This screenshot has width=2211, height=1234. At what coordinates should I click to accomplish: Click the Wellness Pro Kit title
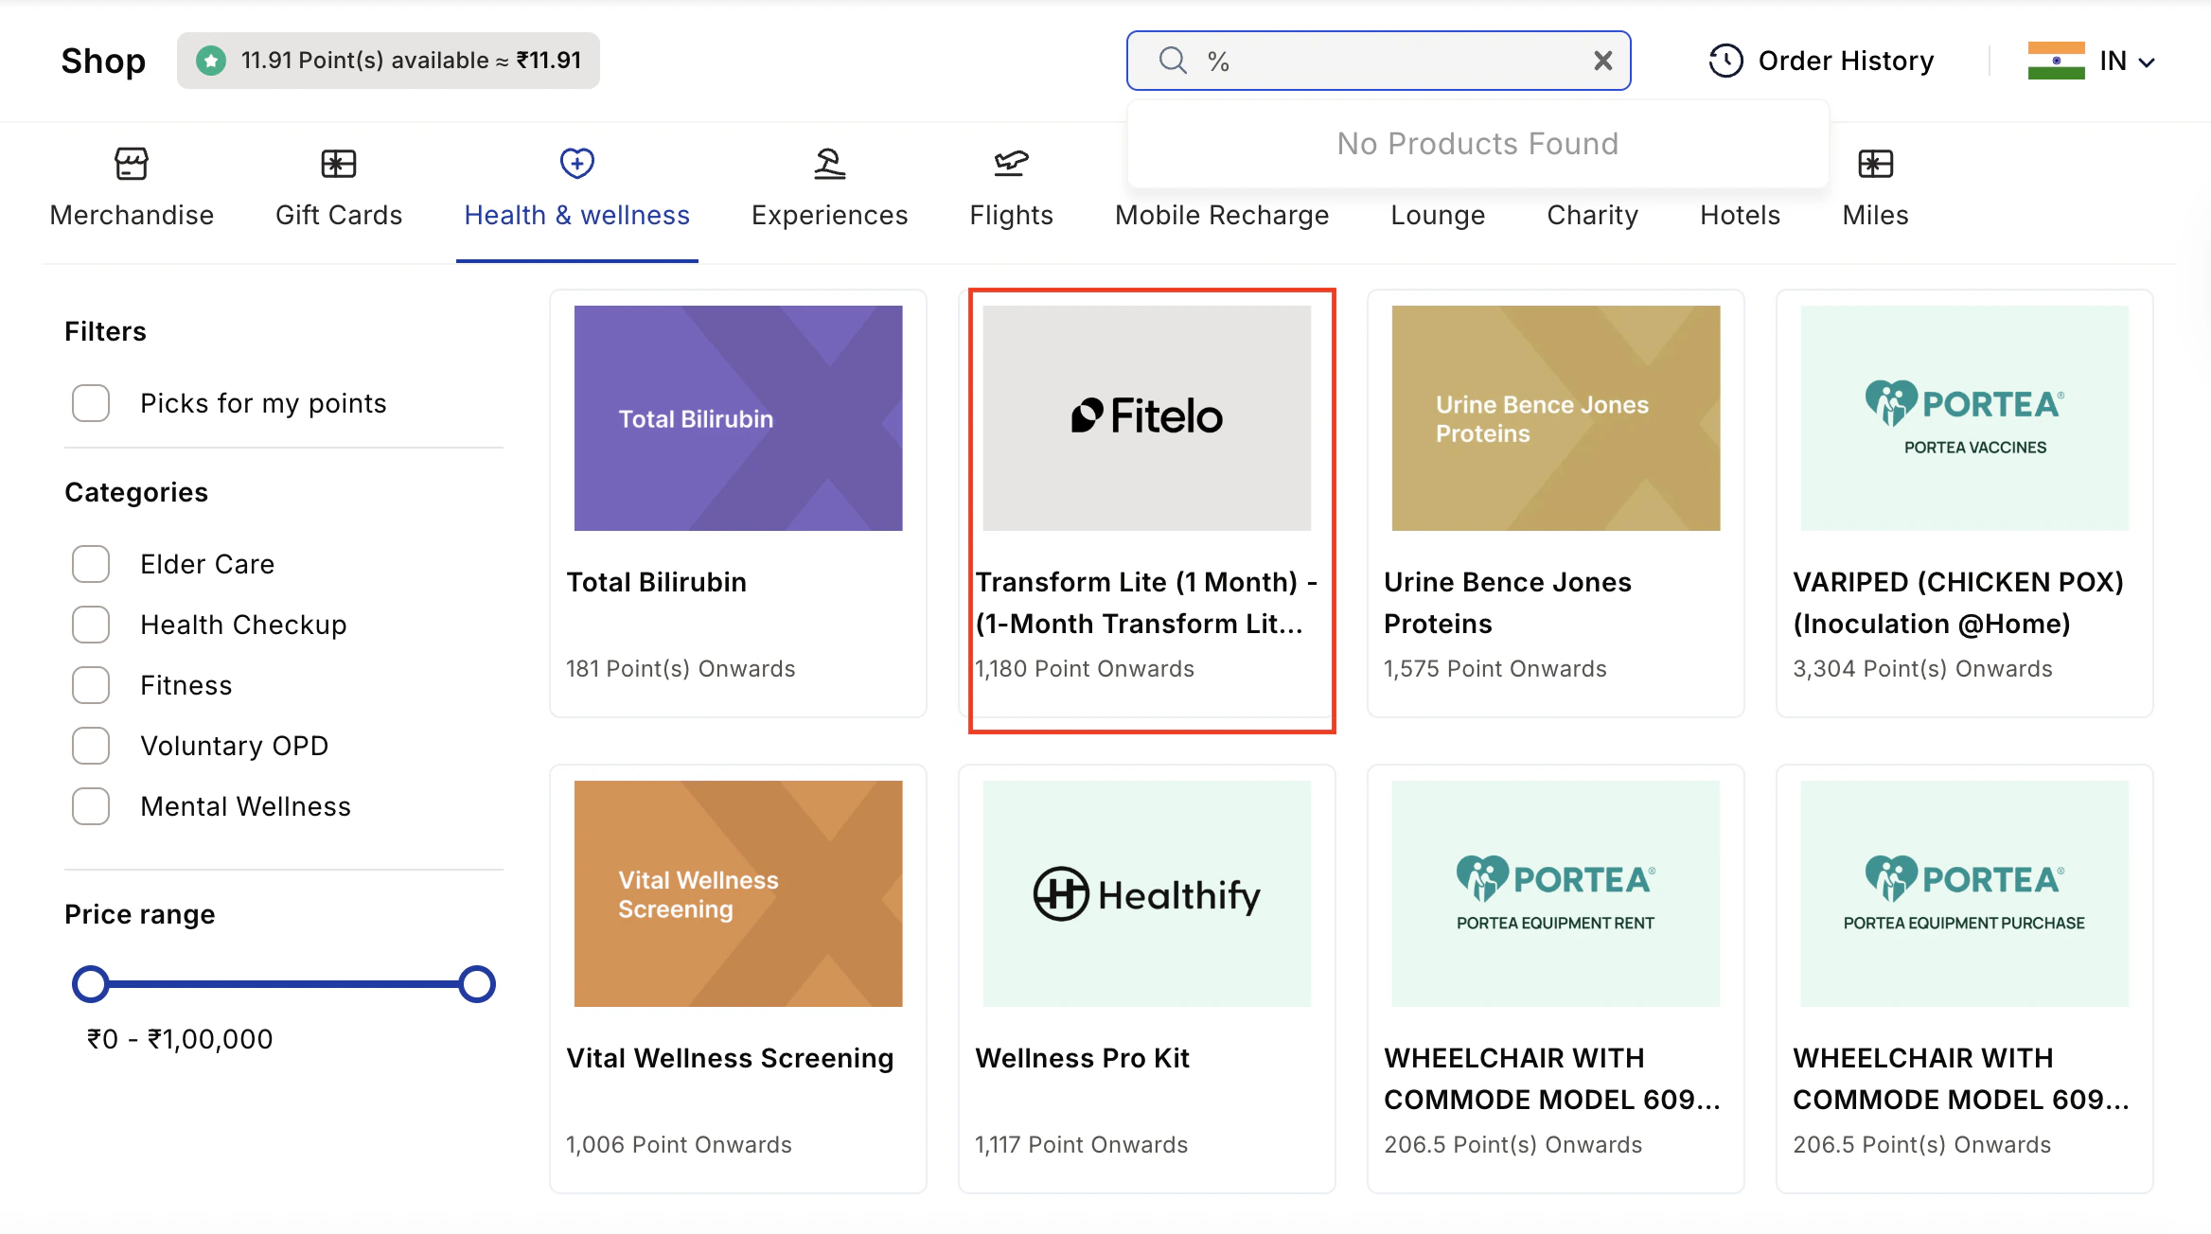coord(1082,1058)
